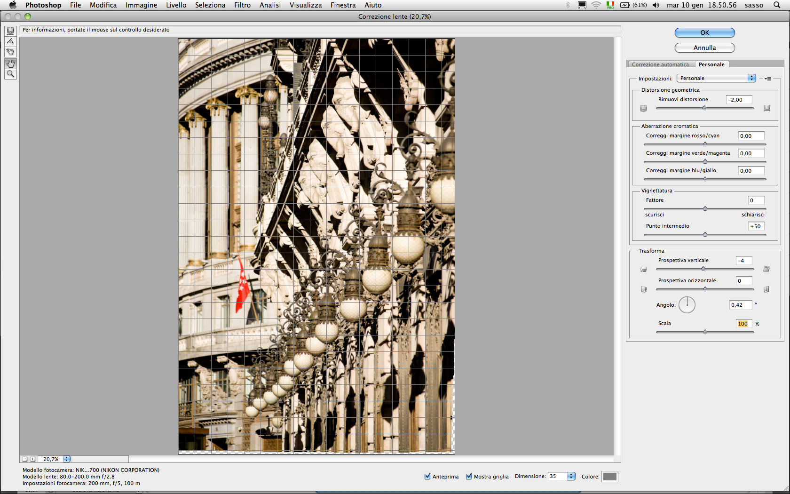790x494 pixels.
Task: Select the Straighten tool
Action: (x=10, y=41)
